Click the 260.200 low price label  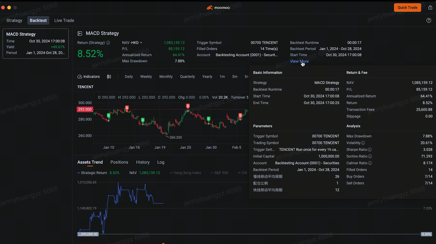point(176,137)
